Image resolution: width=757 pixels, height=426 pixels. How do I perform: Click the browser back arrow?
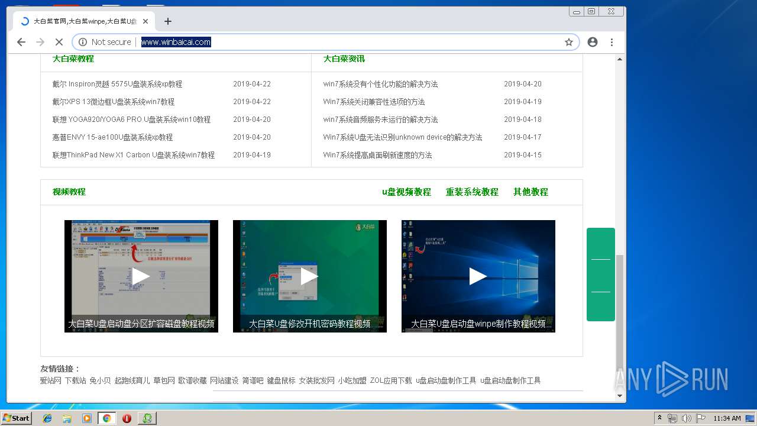coord(21,42)
